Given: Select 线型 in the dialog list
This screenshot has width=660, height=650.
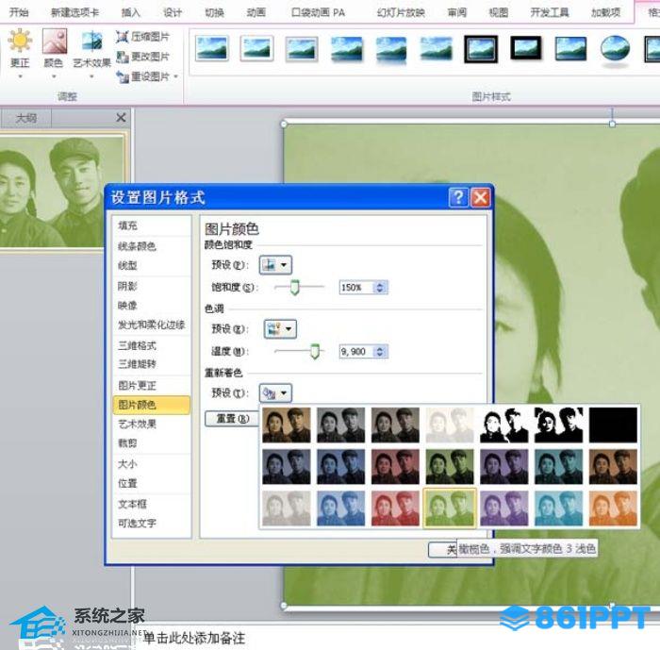Looking at the screenshot, I should coord(152,266).
